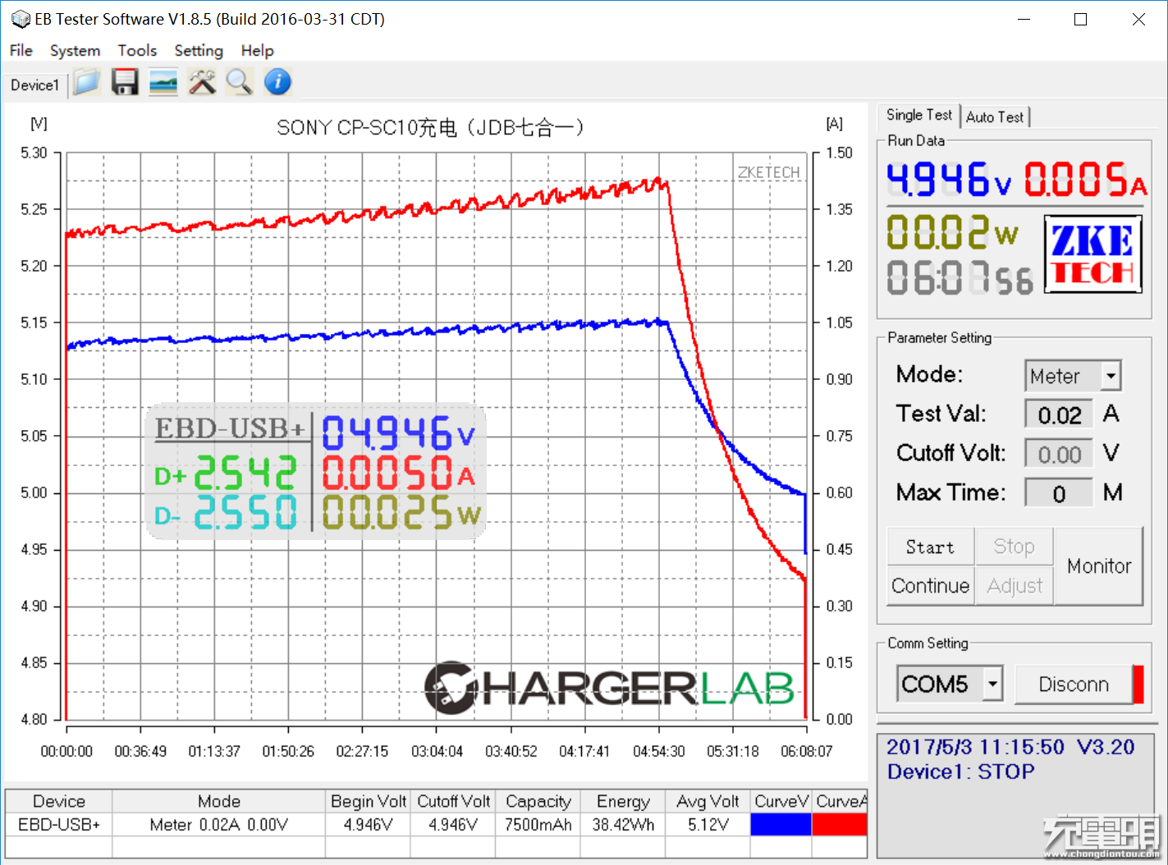1168x865 pixels.
Task: Save chart picture using the image icon
Action: coord(163,82)
